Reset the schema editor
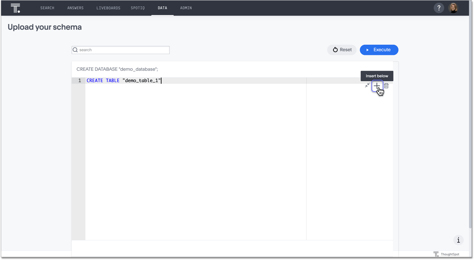This screenshot has height=260, width=474. (x=342, y=50)
